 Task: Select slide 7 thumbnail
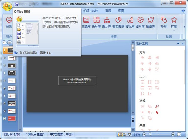coord(12,96)
